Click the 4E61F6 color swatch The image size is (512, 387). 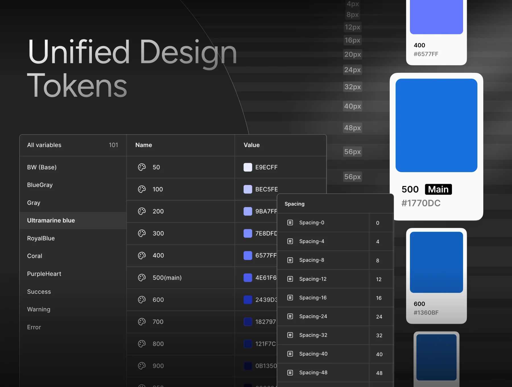click(x=248, y=277)
